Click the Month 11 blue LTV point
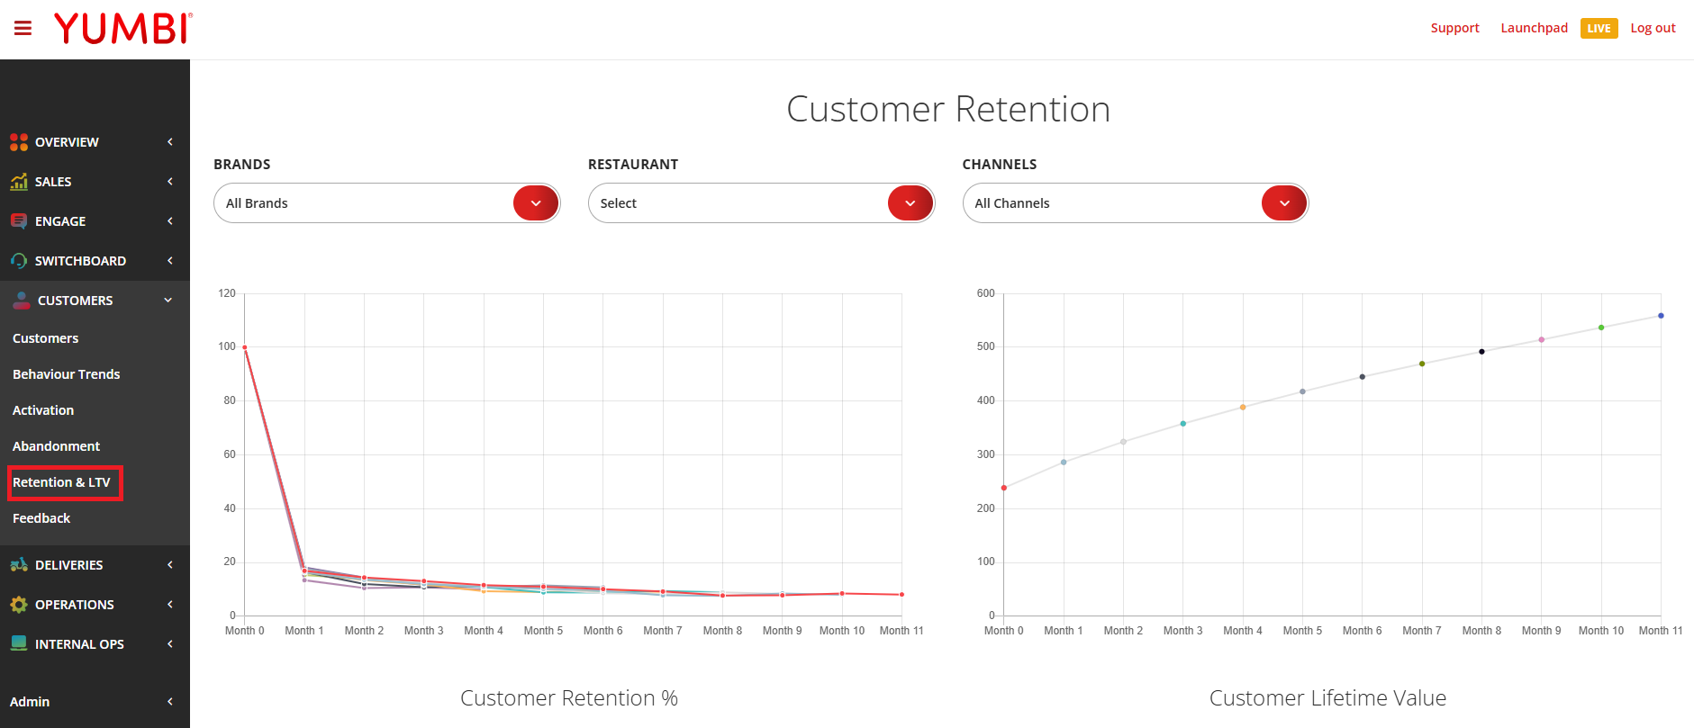This screenshot has height=728, width=1694. pyautogui.click(x=1661, y=316)
